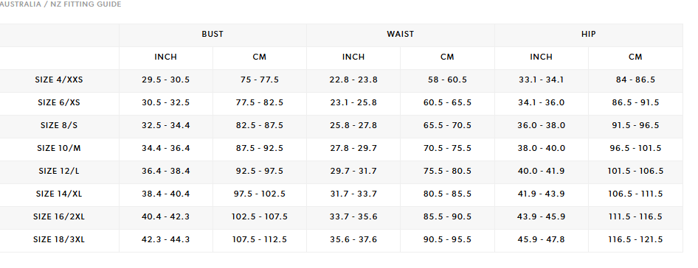The height and width of the screenshot is (268, 698).
Task: Click the SIZE 6/XS row label
Action: tap(59, 102)
